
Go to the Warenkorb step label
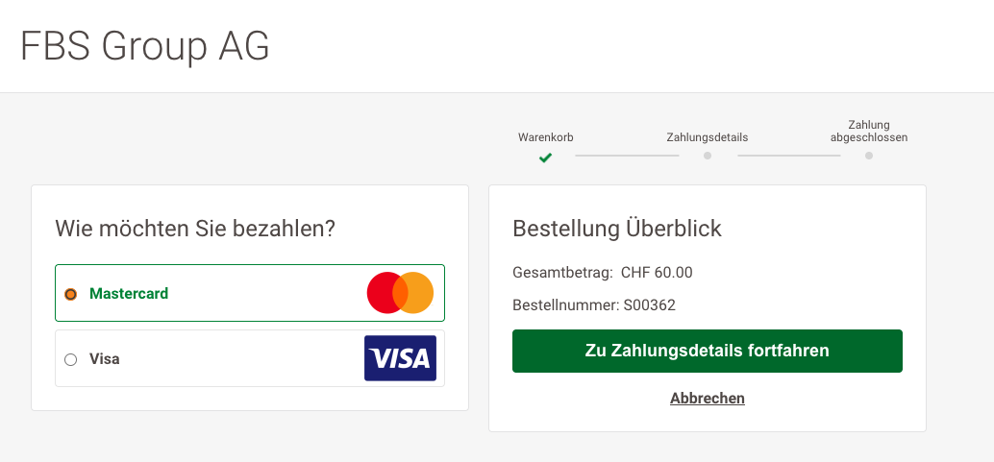(x=546, y=137)
